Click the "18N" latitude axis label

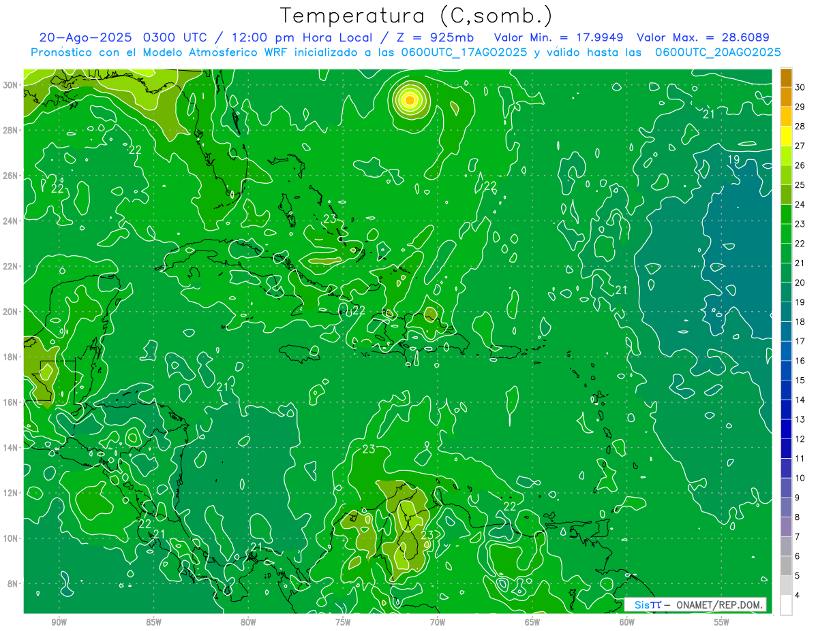point(10,357)
